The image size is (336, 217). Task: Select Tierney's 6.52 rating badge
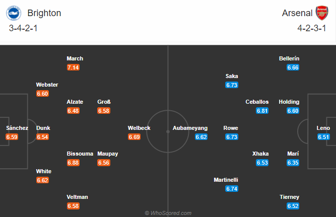(293, 206)
